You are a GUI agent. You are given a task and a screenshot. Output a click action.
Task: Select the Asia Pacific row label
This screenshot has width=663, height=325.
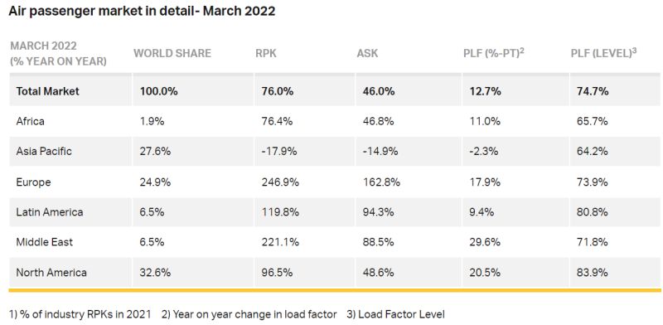click(x=44, y=151)
